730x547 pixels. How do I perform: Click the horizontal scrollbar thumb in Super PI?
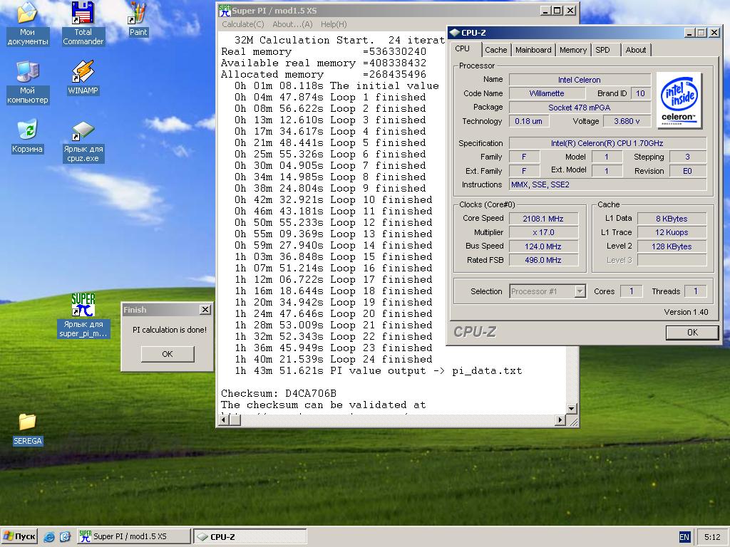[235, 420]
